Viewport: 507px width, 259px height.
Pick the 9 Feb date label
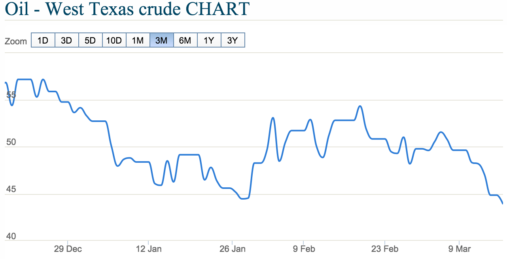click(304, 249)
